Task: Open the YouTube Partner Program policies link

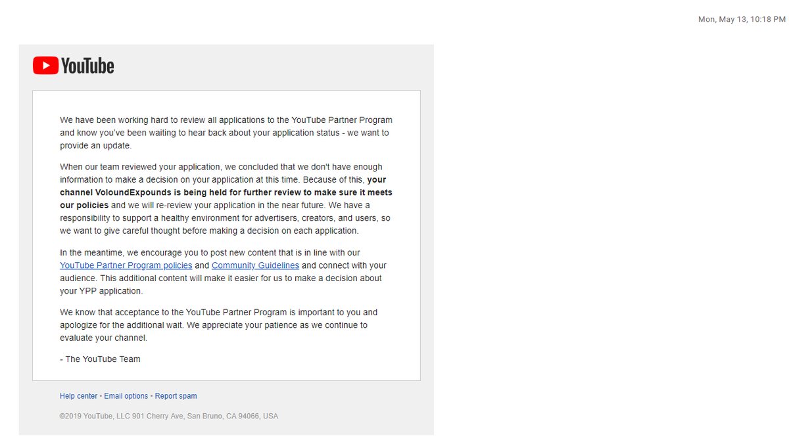Action: pyautogui.click(x=126, y=265)
